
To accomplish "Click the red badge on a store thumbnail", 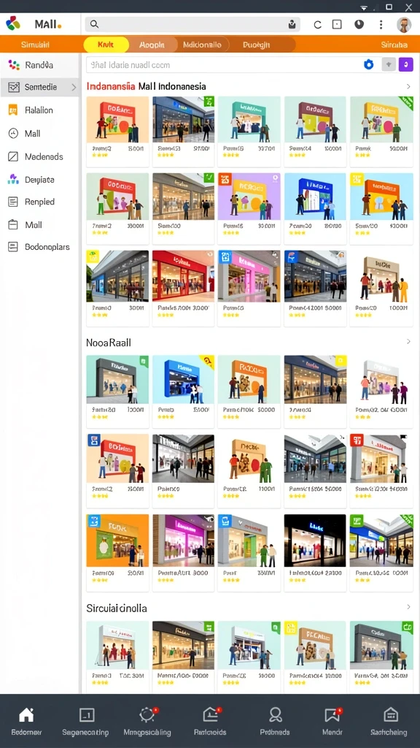I will pyautogui.click(x=356, y=440).
